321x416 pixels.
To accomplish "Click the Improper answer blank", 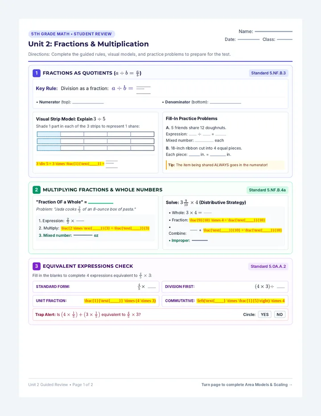I will 200,241.
